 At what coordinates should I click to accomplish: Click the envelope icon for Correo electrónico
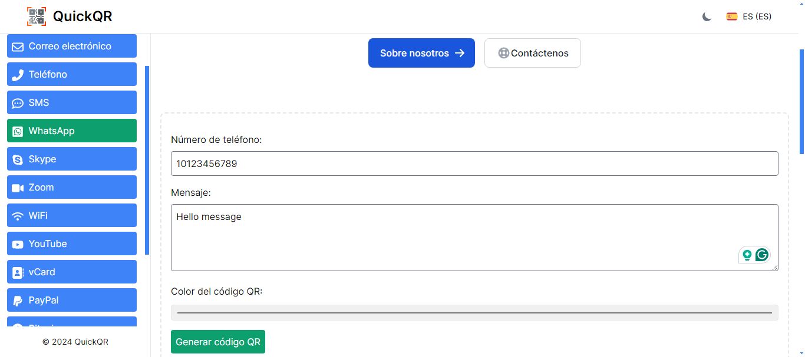pos(18,46)
